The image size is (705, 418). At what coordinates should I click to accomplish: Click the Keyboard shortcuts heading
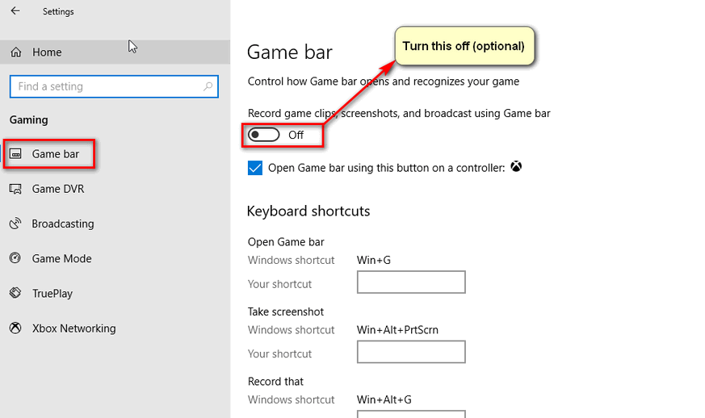click(308, 211)
